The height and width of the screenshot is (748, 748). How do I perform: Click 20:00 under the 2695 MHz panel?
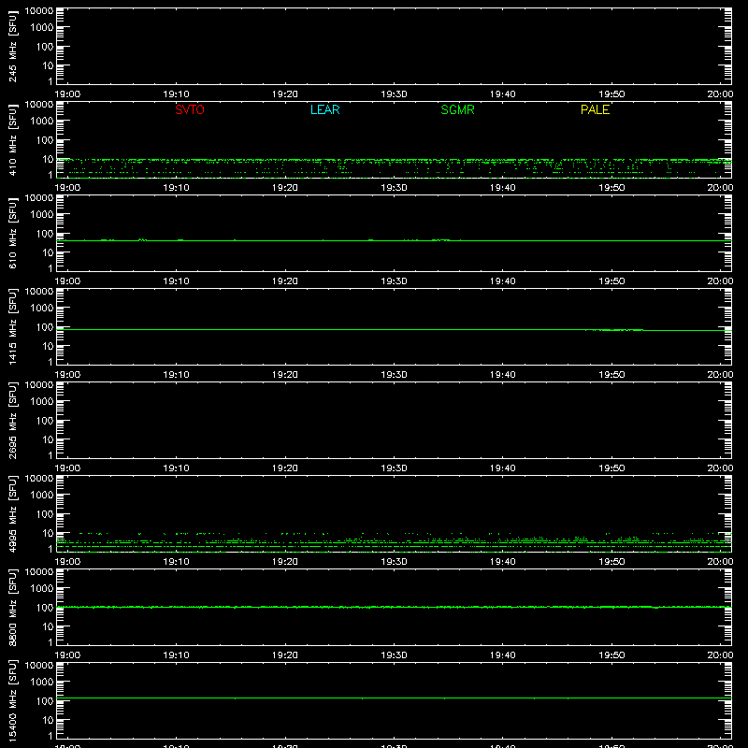click(720, 468)
